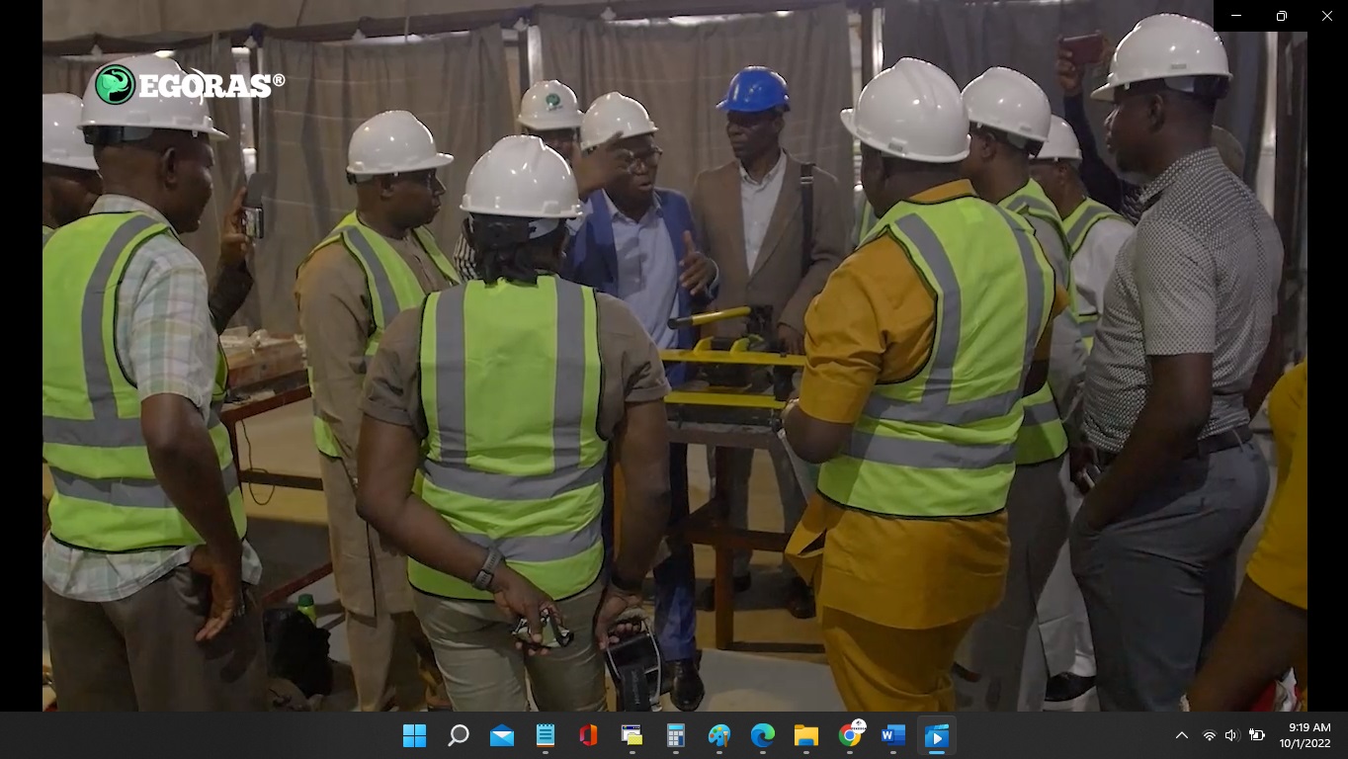Open Notepad from the taskbar

click(546, 735)
